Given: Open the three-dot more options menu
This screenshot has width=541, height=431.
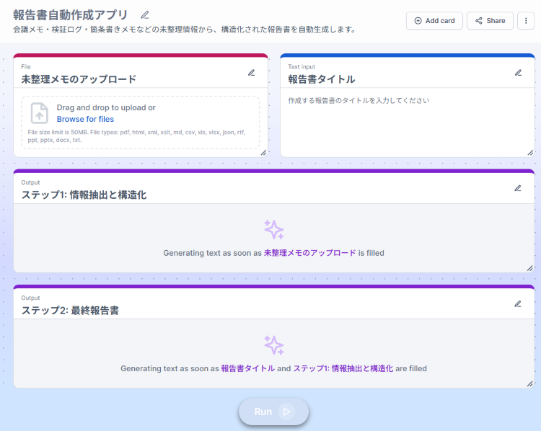Looking at the screenshot, I should 527,21.
